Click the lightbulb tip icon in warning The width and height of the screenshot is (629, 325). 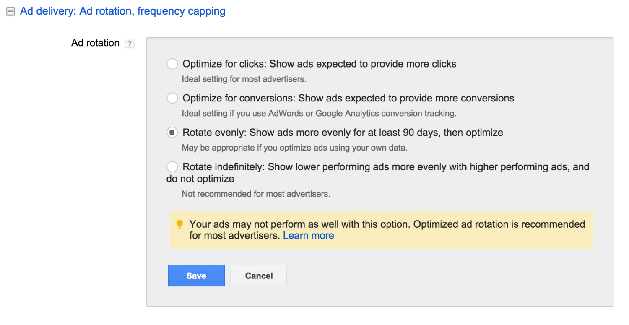coord(179,224)
